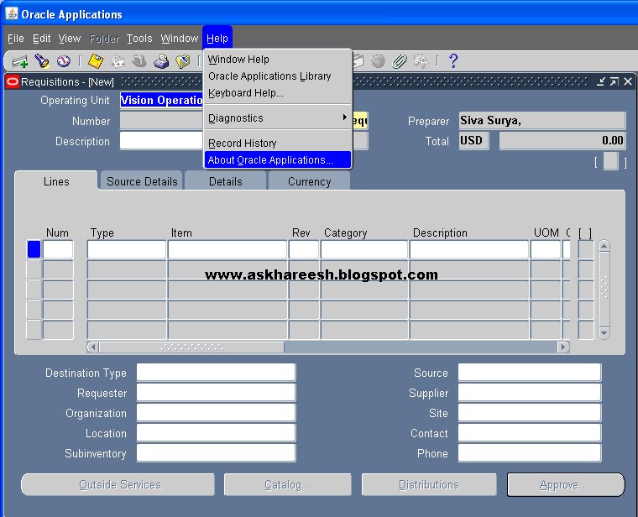Click the Subinventory field
Screen dimensions: 638x517
point(216,453)
